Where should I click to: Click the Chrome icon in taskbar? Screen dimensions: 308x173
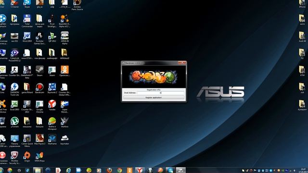[x=119, y=170]
